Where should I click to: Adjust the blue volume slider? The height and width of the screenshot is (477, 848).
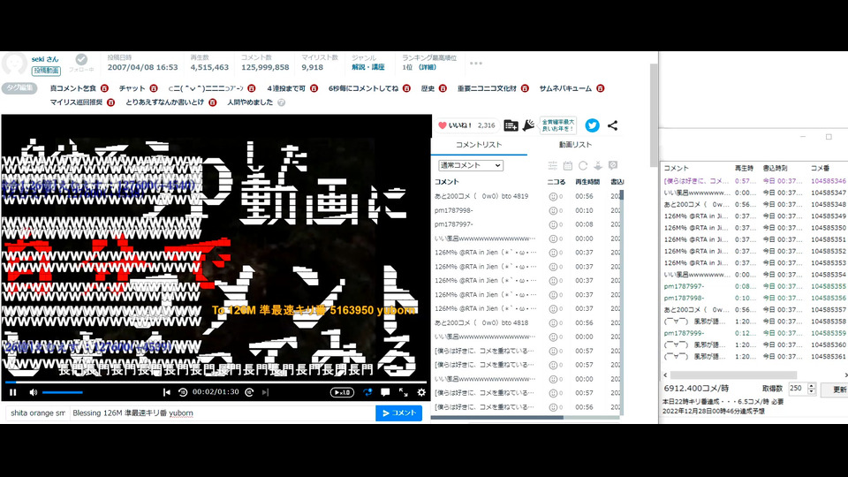tap(62, 392)
